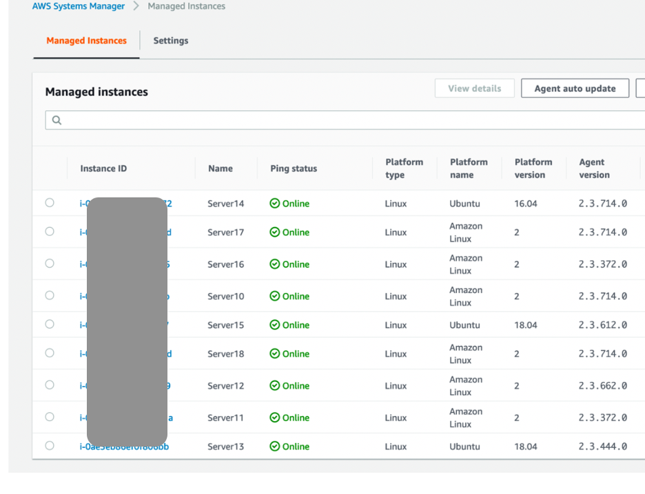Select the Managed Instances tab
645x494 pixels.
click(x=85, y=41)
